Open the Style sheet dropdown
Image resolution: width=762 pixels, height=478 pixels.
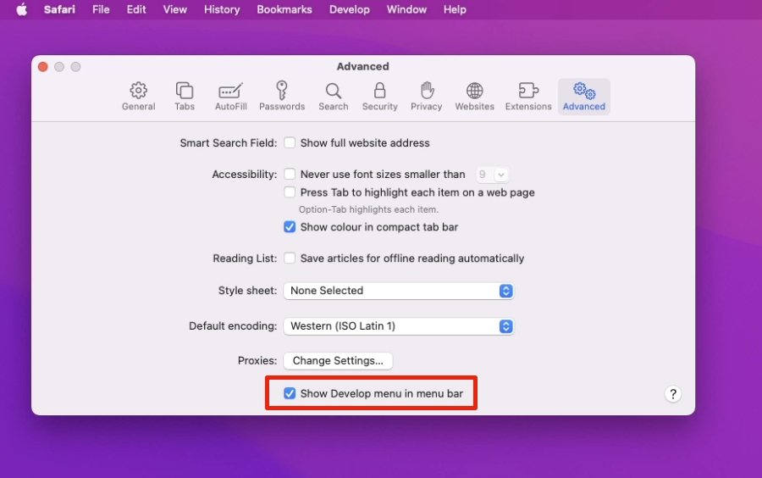pyautogui.click(x=399, y=291)
